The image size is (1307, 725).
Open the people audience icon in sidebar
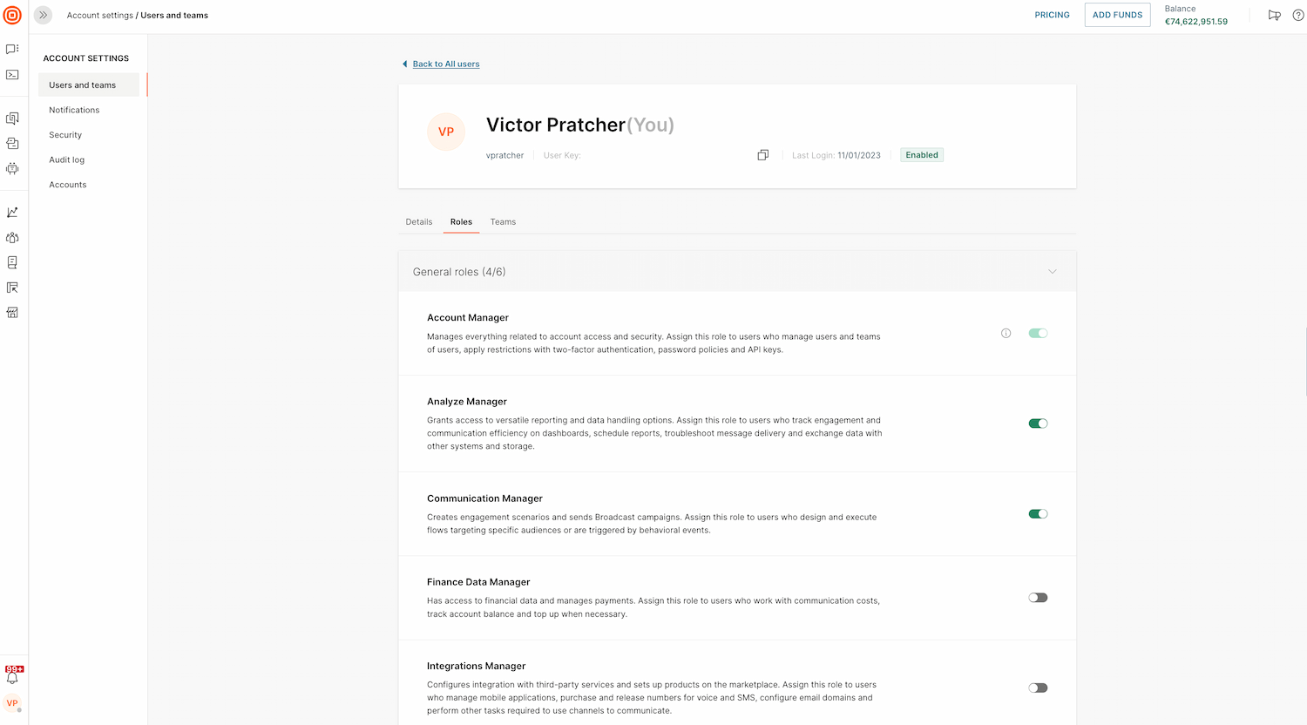(x=12, y=238)
